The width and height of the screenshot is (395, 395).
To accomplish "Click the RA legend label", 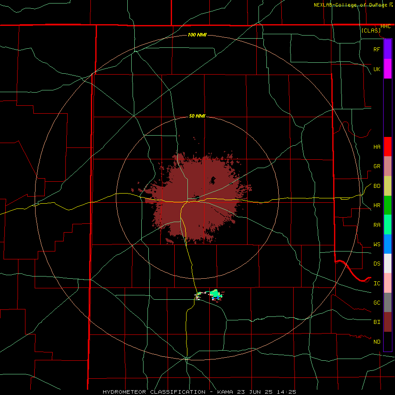I will (377, 225).
